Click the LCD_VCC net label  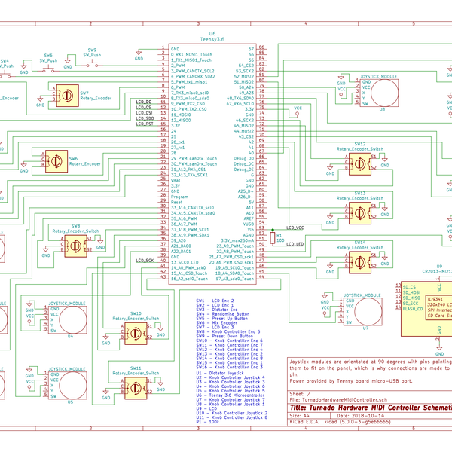click(295, 228)
